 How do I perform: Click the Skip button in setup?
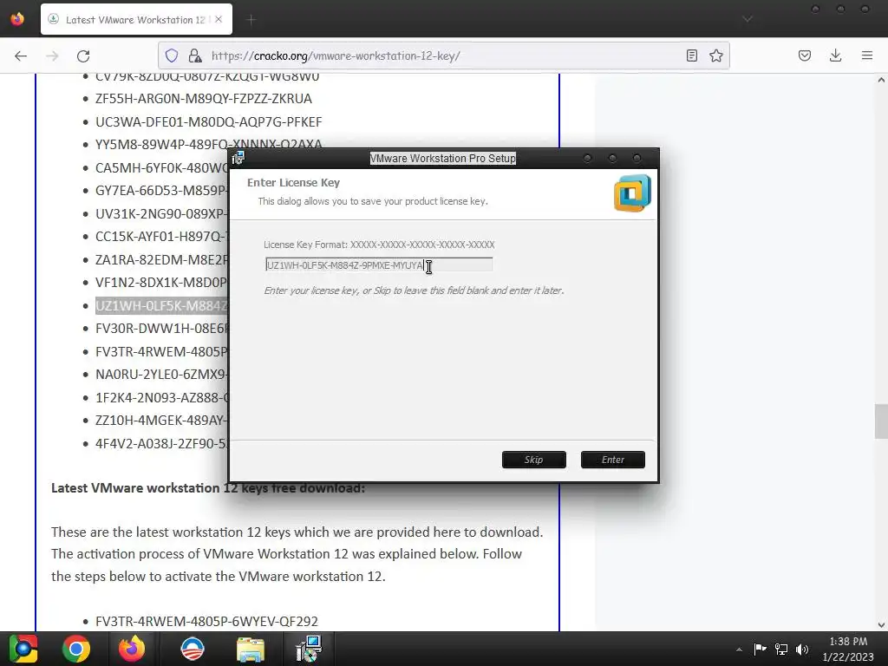(x=533, y=460)
